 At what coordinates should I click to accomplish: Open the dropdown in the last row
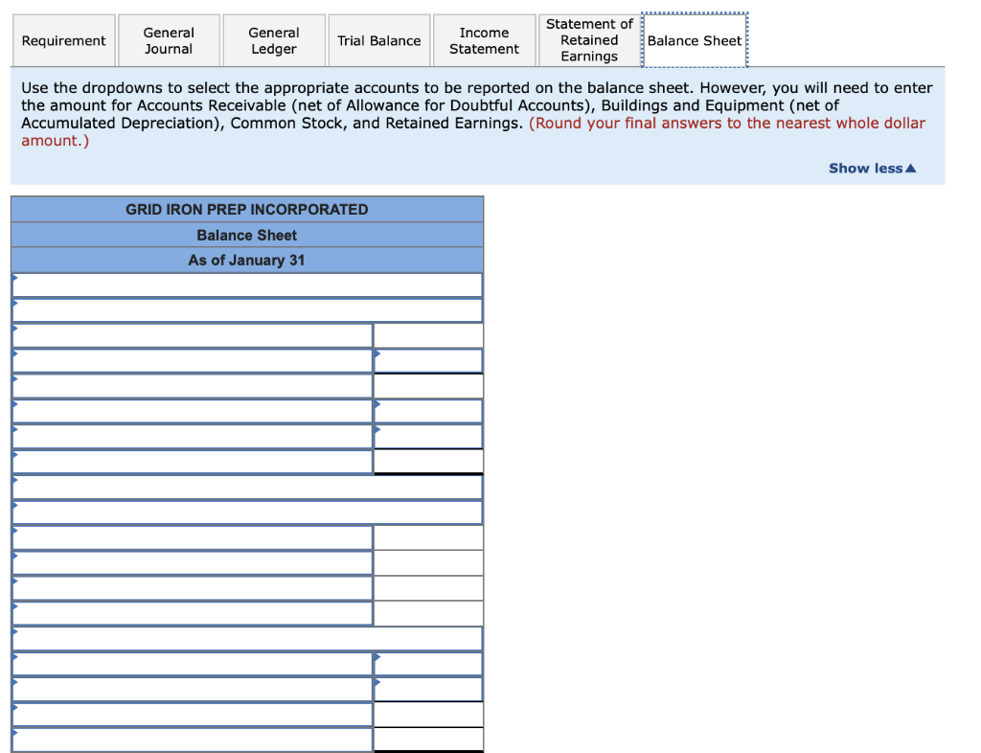192,738
